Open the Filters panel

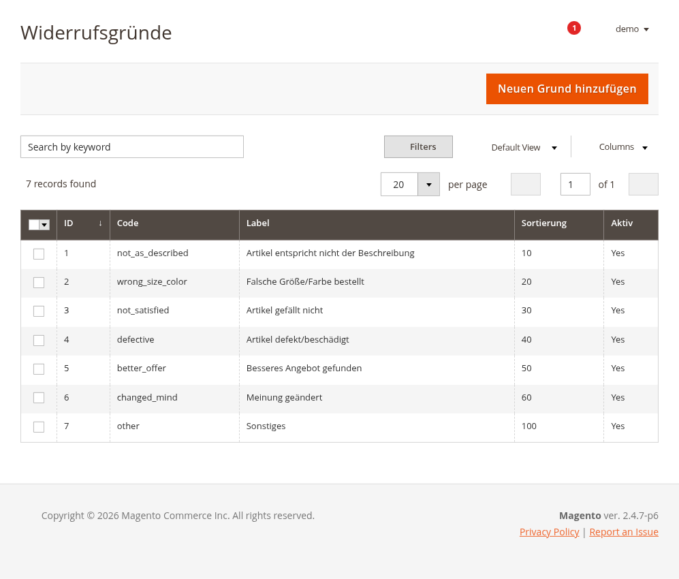pos(418,147)
